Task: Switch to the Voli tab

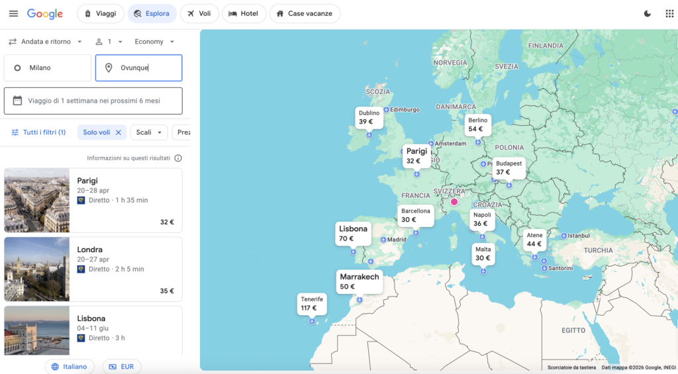Action: [199, 14]
